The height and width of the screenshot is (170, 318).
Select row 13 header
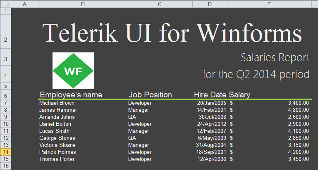coord(6,145)
